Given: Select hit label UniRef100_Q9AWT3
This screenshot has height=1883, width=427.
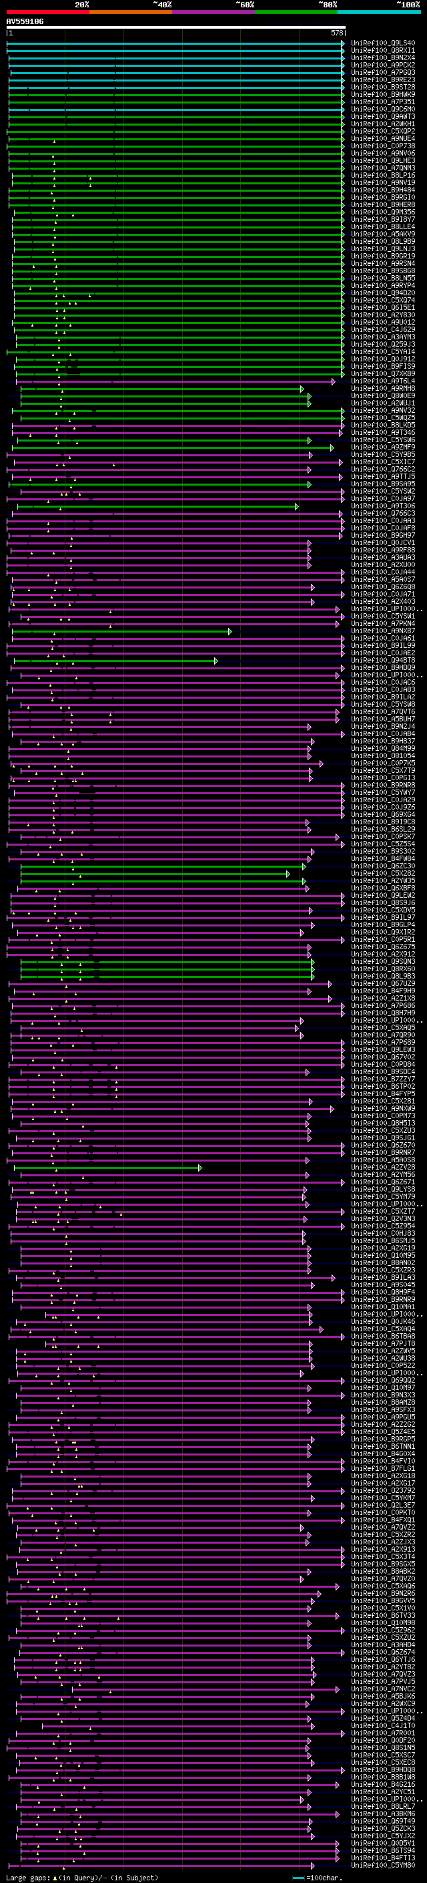Looking at the screenshot, I should pos(383,116).
